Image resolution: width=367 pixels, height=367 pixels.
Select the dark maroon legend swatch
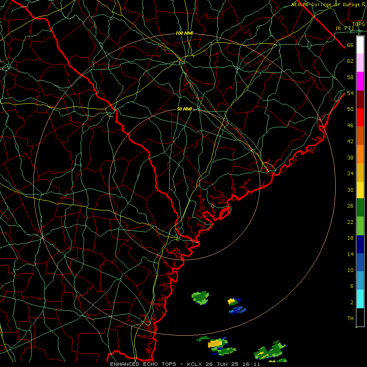tap(360, 99)
